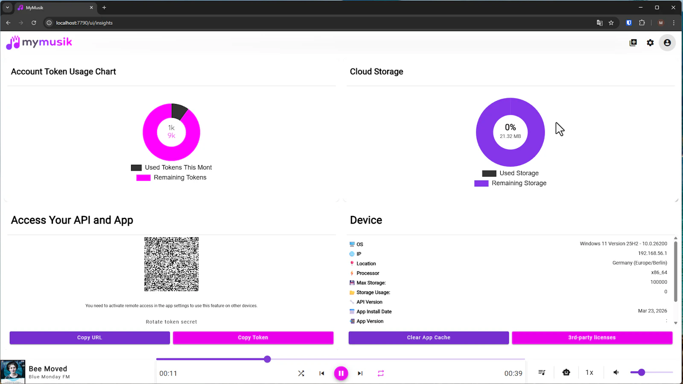
Task: Click the Max Storage disk icon
Action: [352, 283]
